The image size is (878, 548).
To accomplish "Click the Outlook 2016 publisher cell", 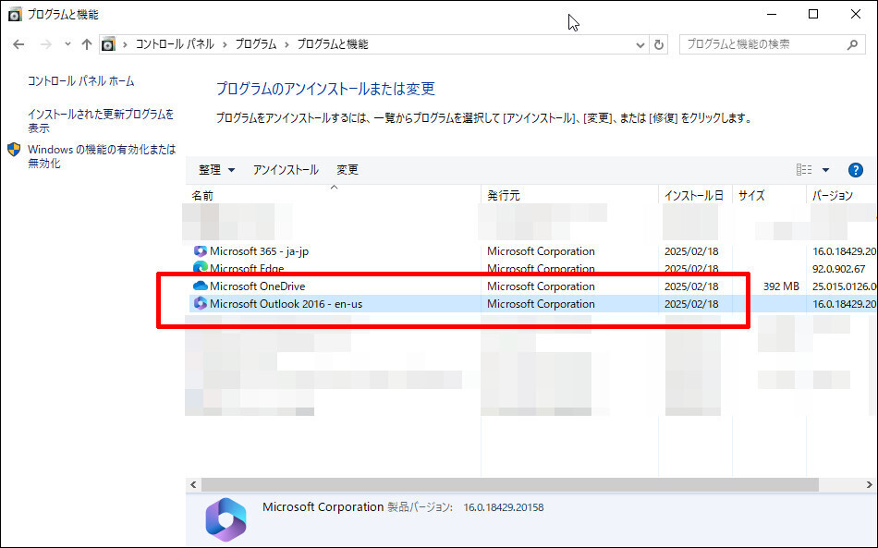I will coord(541,304).
